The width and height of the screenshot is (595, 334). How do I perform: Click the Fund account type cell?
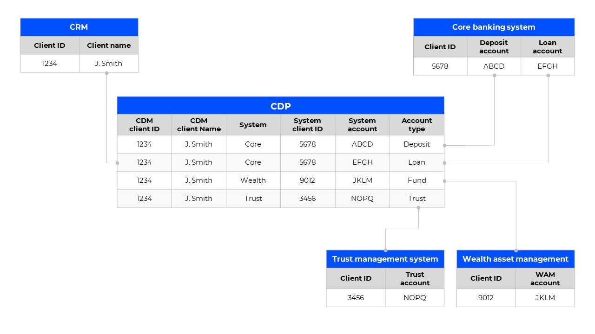click(416, 180)
